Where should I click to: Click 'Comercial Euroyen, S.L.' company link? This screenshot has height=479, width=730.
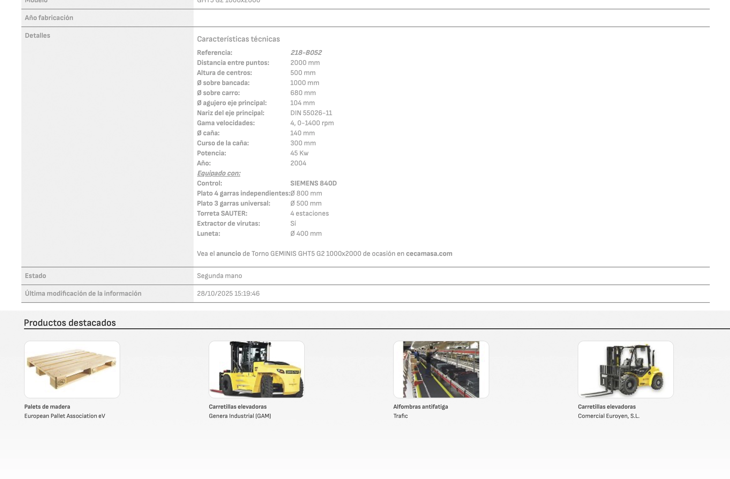click(x=608, y=416)
